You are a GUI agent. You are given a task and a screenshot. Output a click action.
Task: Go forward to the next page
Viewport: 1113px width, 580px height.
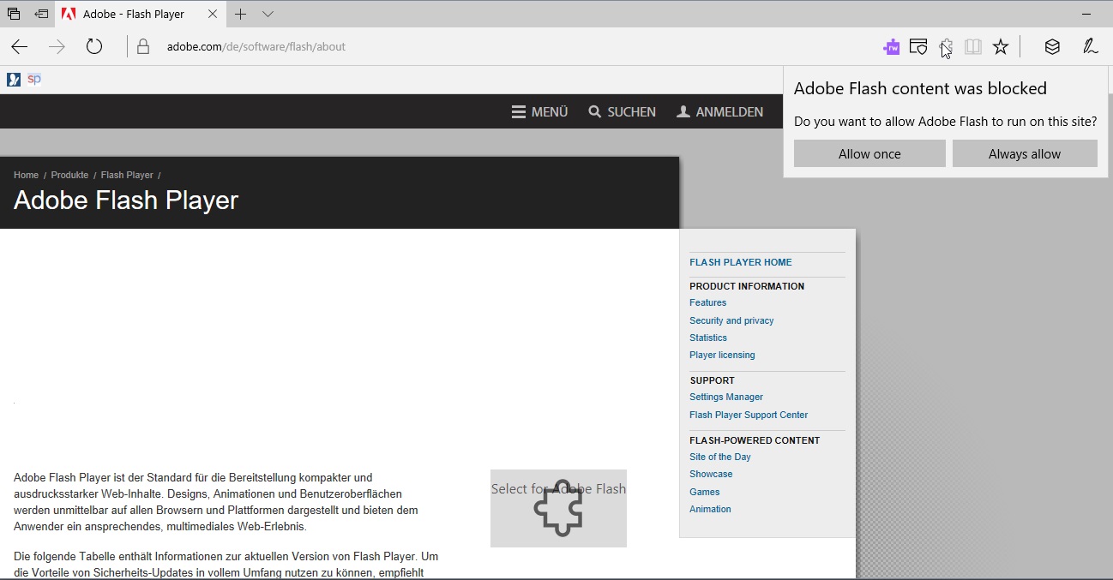point(57,47)
